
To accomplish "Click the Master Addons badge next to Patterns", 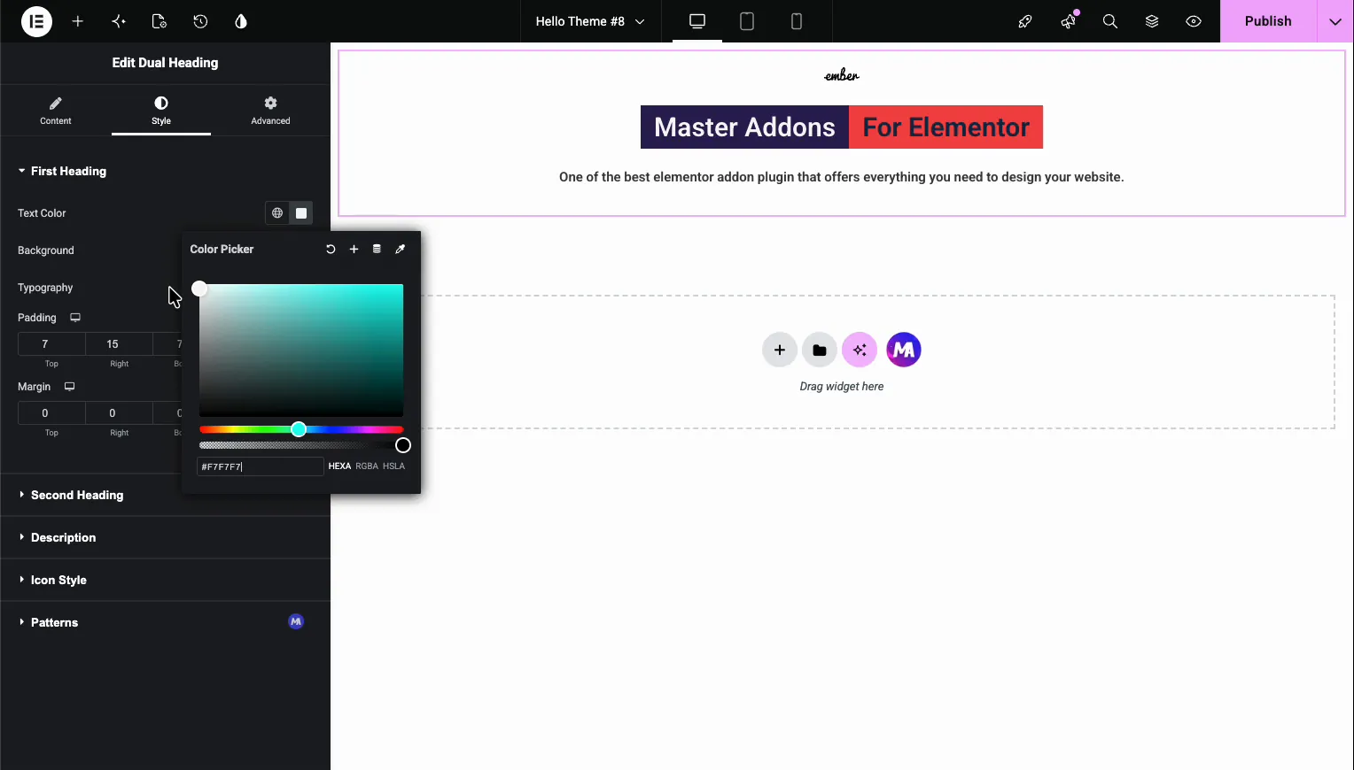I will pyautogui.click(x=296, y=621).
